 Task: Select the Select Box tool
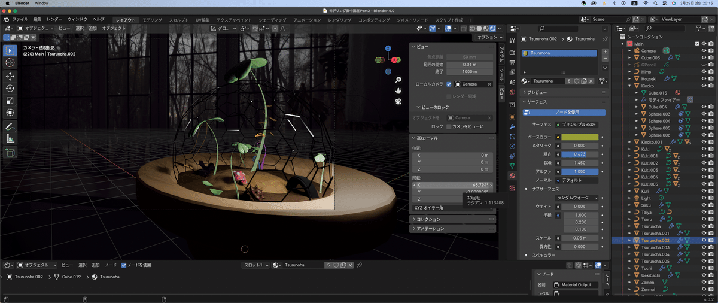pyautogui.click(x=10, y=50)
